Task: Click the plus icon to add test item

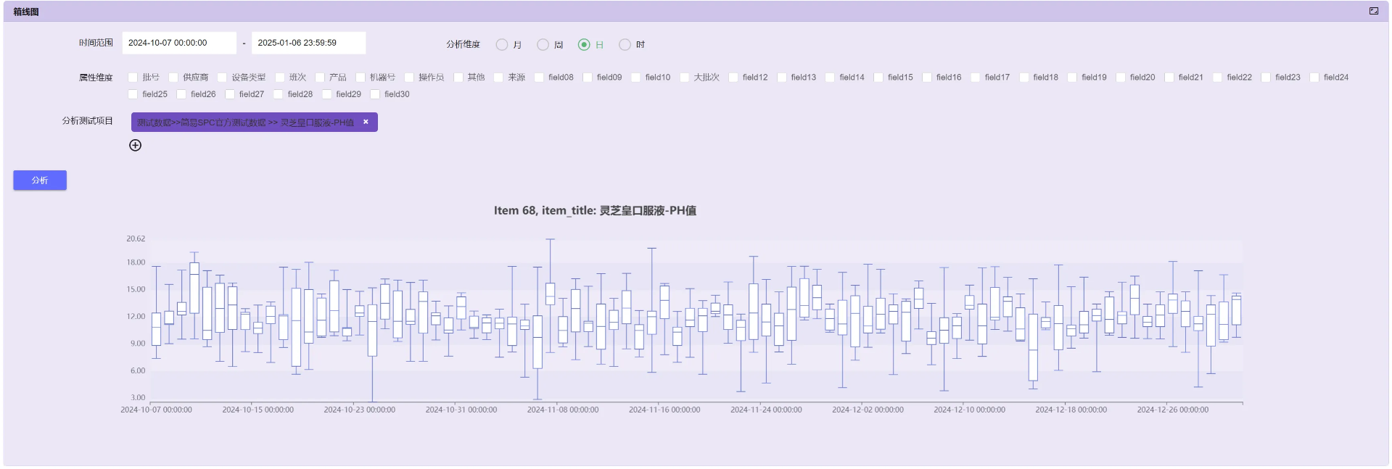Action: tap(135, 145)
